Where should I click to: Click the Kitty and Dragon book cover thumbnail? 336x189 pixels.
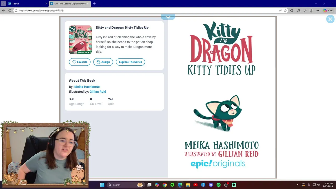tap(80, 40)
